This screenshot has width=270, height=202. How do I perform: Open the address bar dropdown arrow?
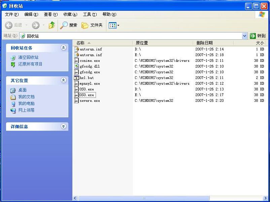[x=244, y=36]
